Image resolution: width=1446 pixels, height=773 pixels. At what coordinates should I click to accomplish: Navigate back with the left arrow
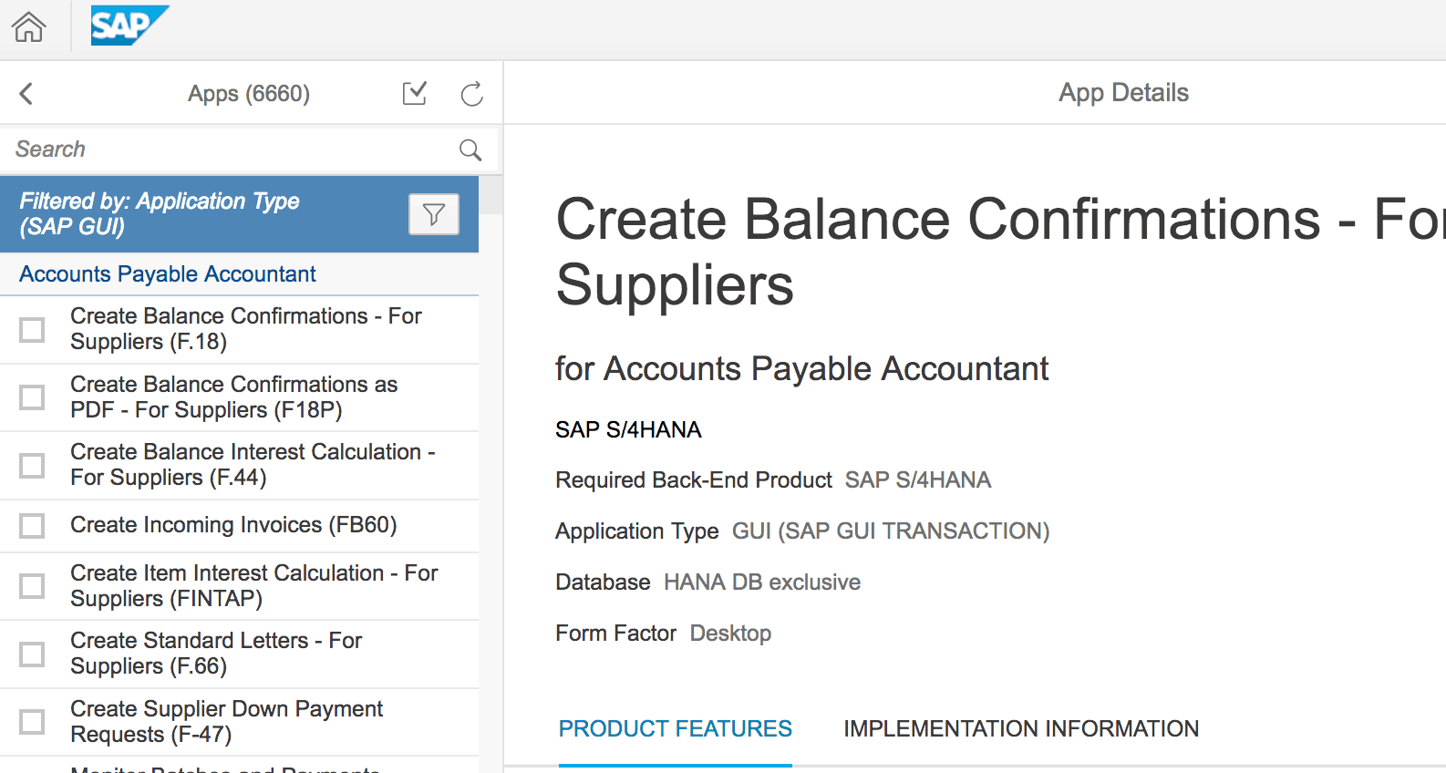click(26, 93)
